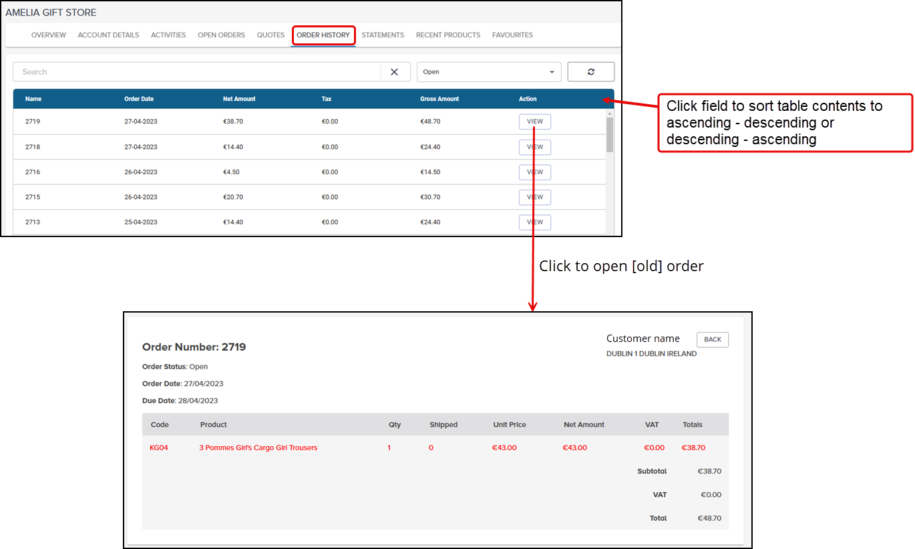This screenshot has width=915, height=549.
Task: Select the Order History tab
Action: [323, 35]
